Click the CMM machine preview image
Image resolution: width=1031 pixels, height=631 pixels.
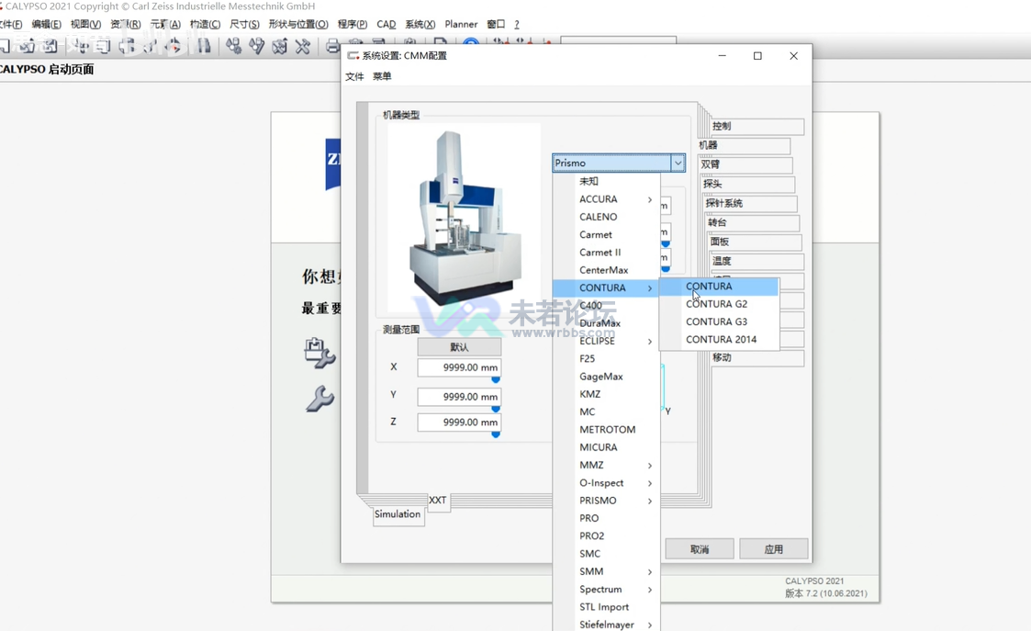point(465,217)
